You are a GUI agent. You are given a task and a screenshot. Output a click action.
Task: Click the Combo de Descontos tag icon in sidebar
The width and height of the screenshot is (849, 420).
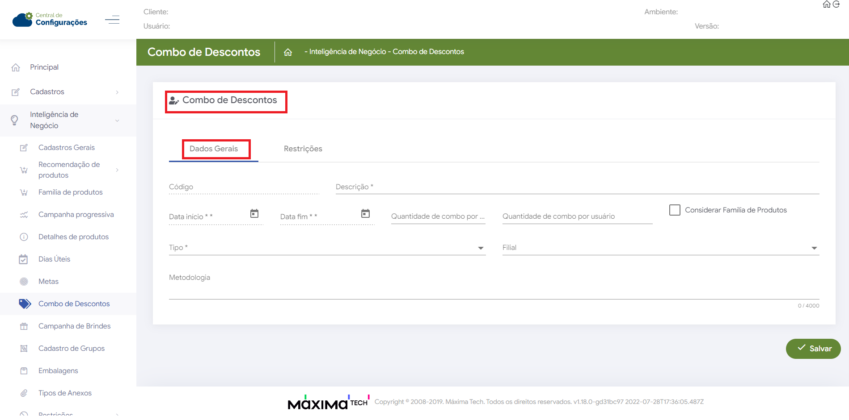[25, 304]
